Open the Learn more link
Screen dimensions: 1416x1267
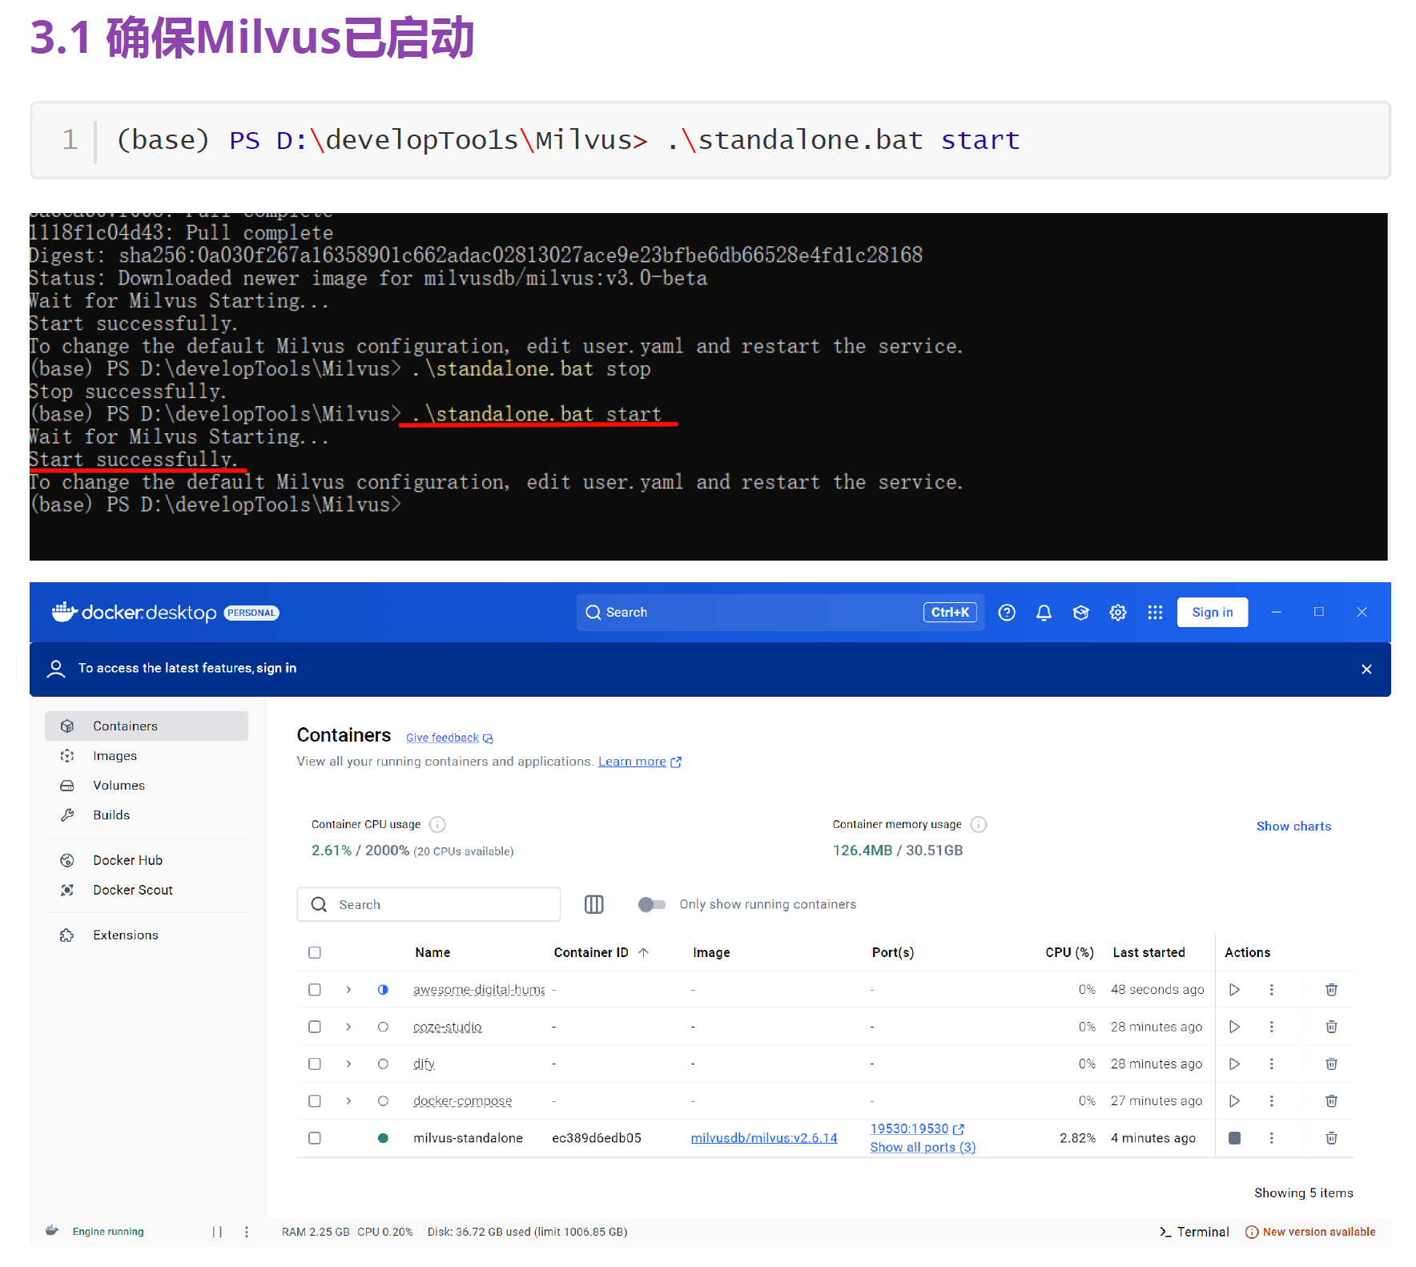pos(639,762)
